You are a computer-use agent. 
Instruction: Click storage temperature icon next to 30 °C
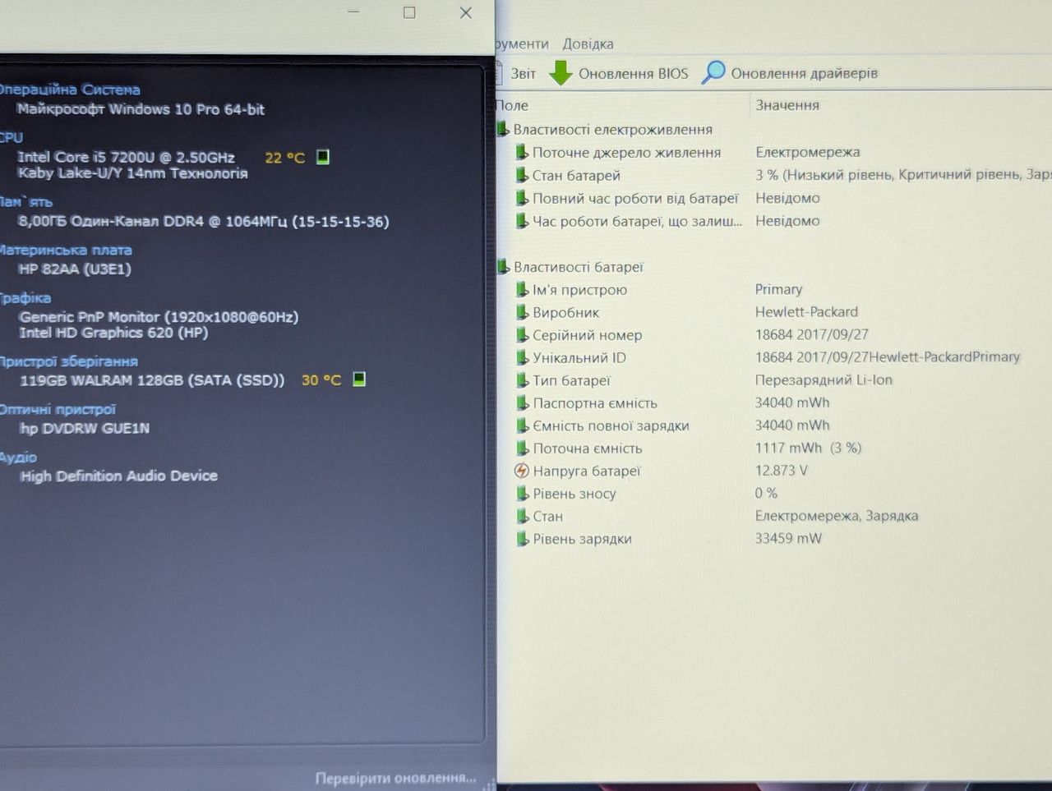tap(359, 379)
